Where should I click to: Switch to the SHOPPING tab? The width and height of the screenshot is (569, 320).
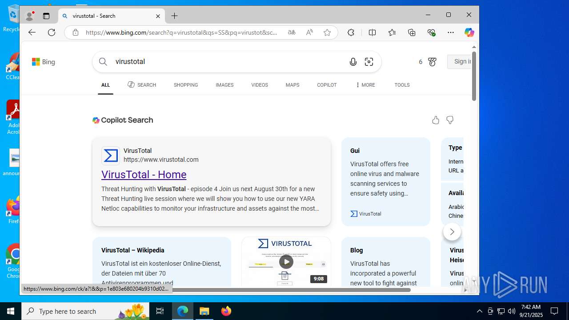point(186,85)
